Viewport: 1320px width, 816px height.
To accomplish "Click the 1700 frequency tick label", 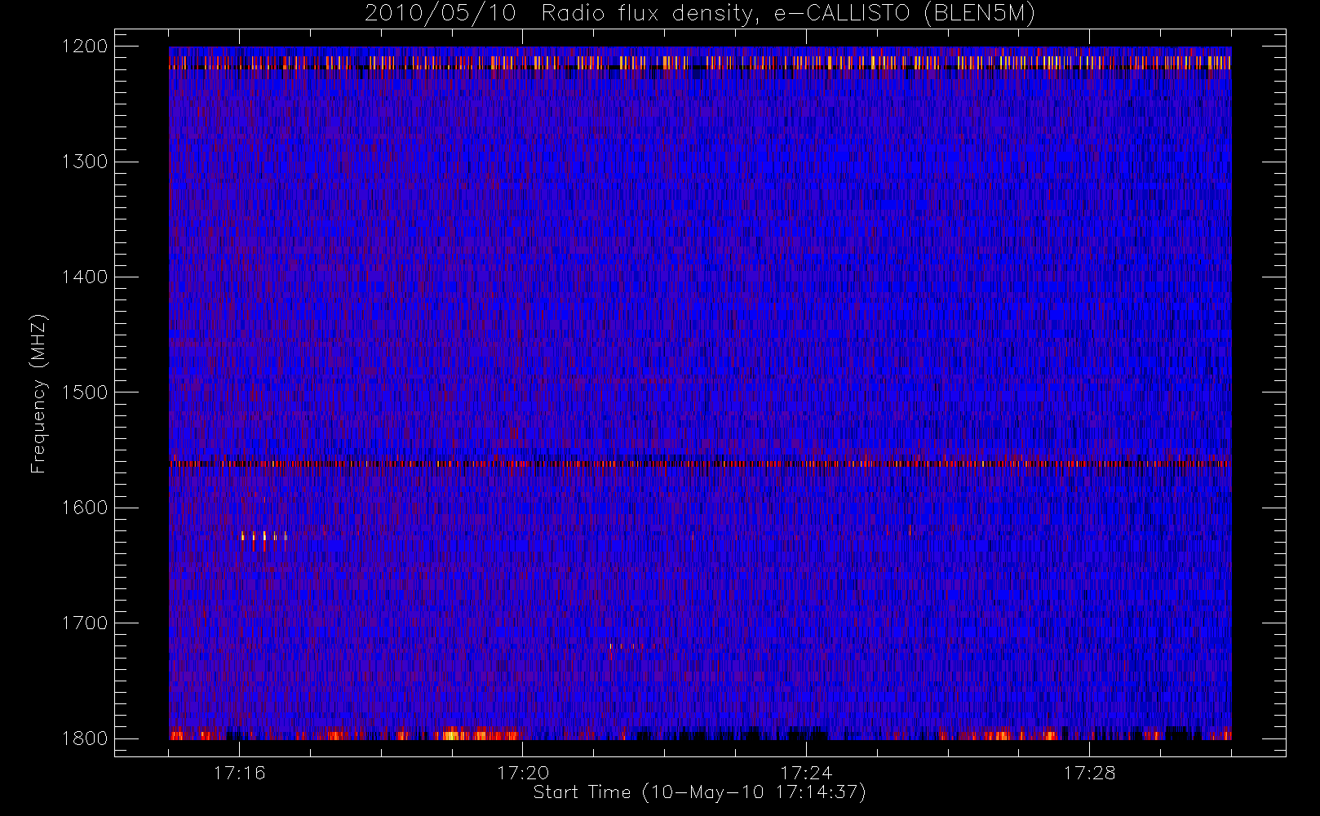I will 85,623.
